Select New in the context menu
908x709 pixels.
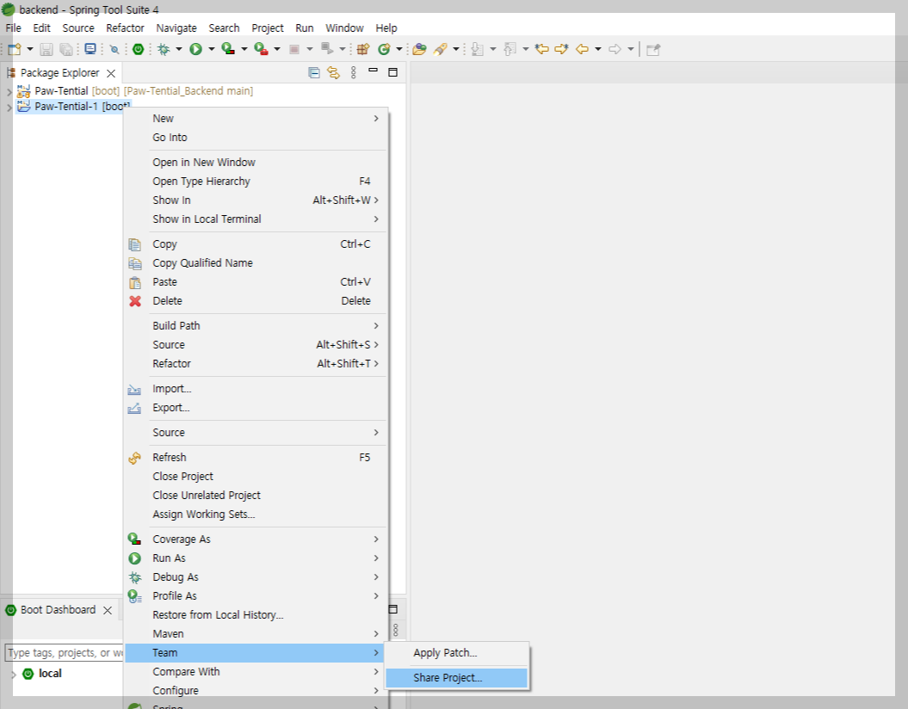[x=255, y=119]
